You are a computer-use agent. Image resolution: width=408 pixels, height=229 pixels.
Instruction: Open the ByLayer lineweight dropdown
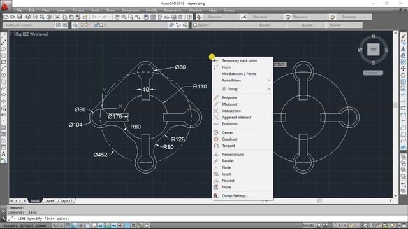tap(323, 25)
